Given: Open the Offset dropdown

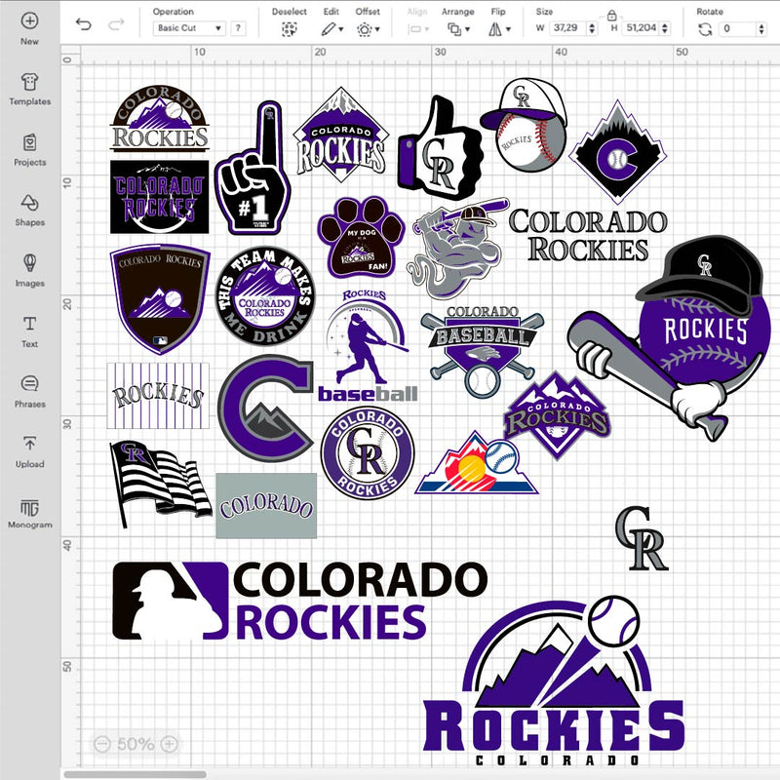Looking at the screenshot, I should pyautogui.click(x=368, y=29).
